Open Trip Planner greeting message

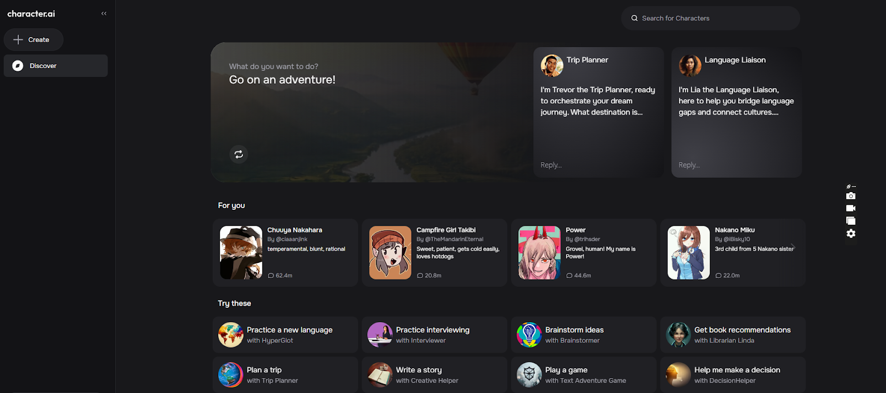point(598,101)
